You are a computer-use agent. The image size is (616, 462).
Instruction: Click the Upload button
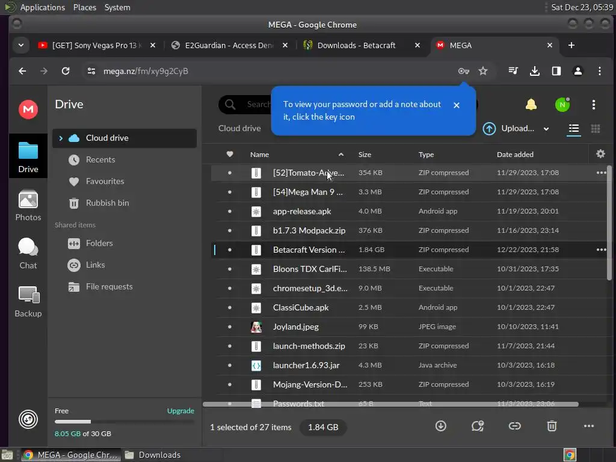(508, 129)
